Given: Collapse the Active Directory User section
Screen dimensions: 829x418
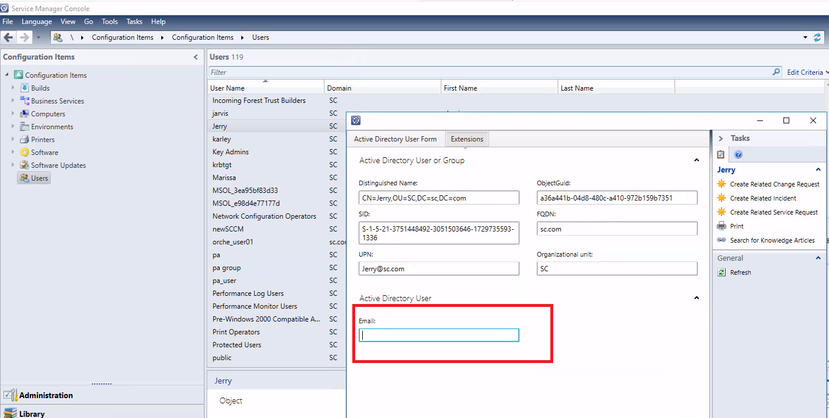Looking at the screenshot, I should pos(696,298).
